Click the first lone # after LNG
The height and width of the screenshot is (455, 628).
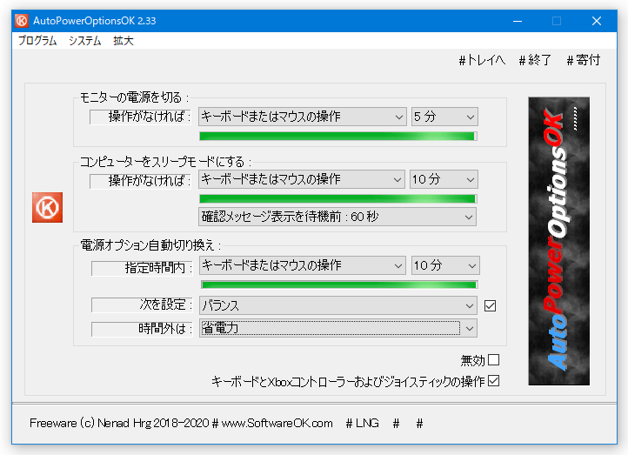[396, 424]
